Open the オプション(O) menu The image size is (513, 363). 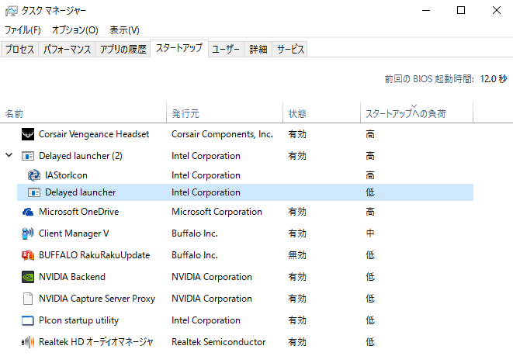[x=75, y=30]
